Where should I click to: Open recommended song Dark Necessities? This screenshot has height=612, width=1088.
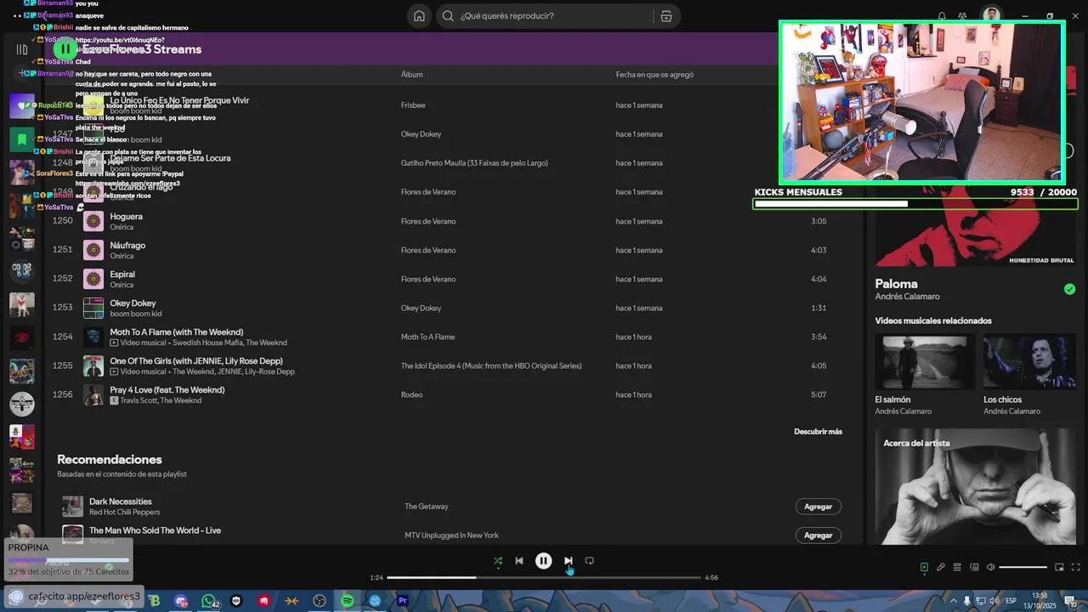coord(121,501)
